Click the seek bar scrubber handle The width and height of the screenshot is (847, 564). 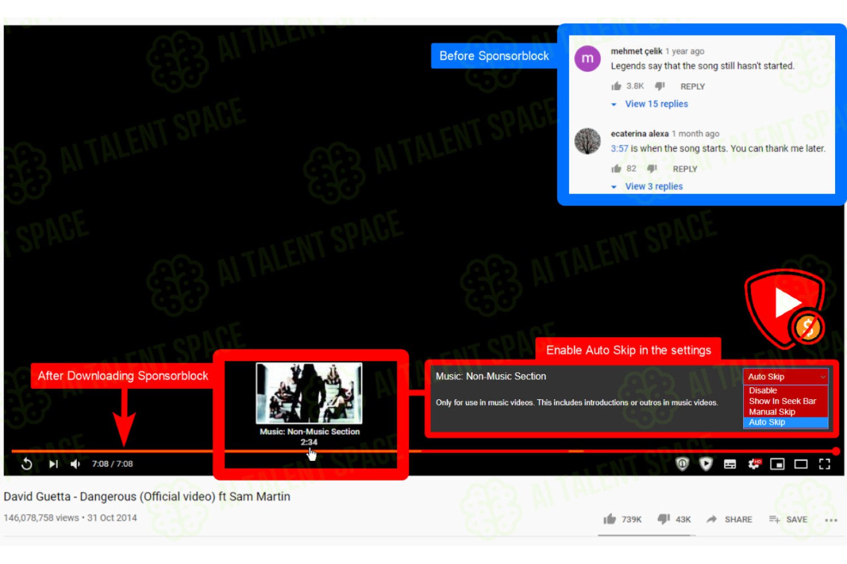click(x=836, y=451)
